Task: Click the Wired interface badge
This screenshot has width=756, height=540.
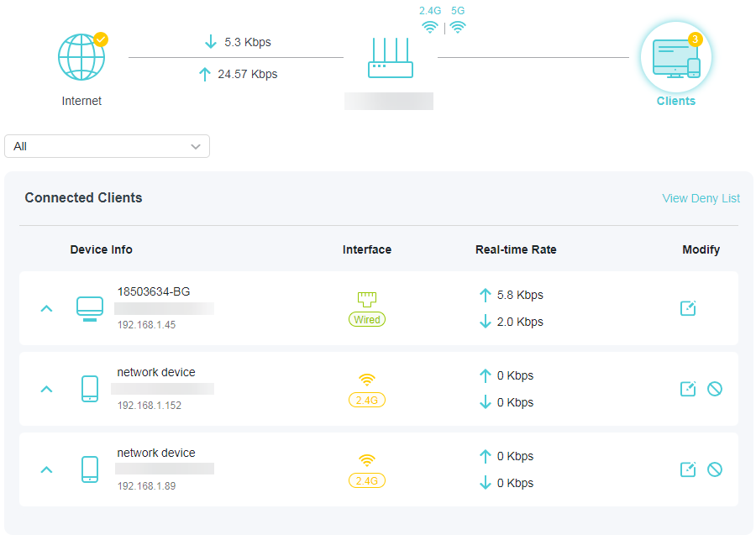Action: (x=367, y=319)
